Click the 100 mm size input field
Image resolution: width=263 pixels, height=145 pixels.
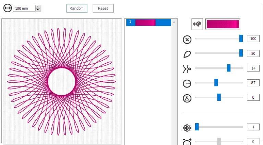[x=24, y=8]
